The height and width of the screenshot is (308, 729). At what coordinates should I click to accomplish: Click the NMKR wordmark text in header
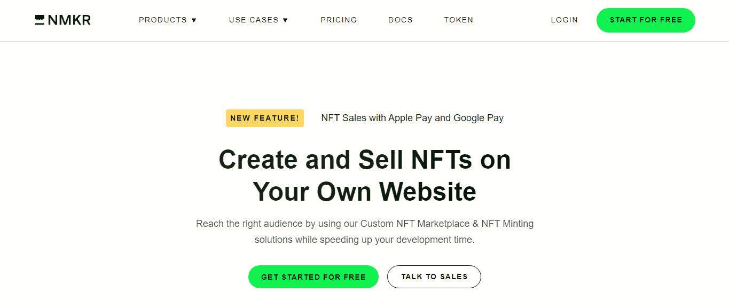(x=69, y=20)
